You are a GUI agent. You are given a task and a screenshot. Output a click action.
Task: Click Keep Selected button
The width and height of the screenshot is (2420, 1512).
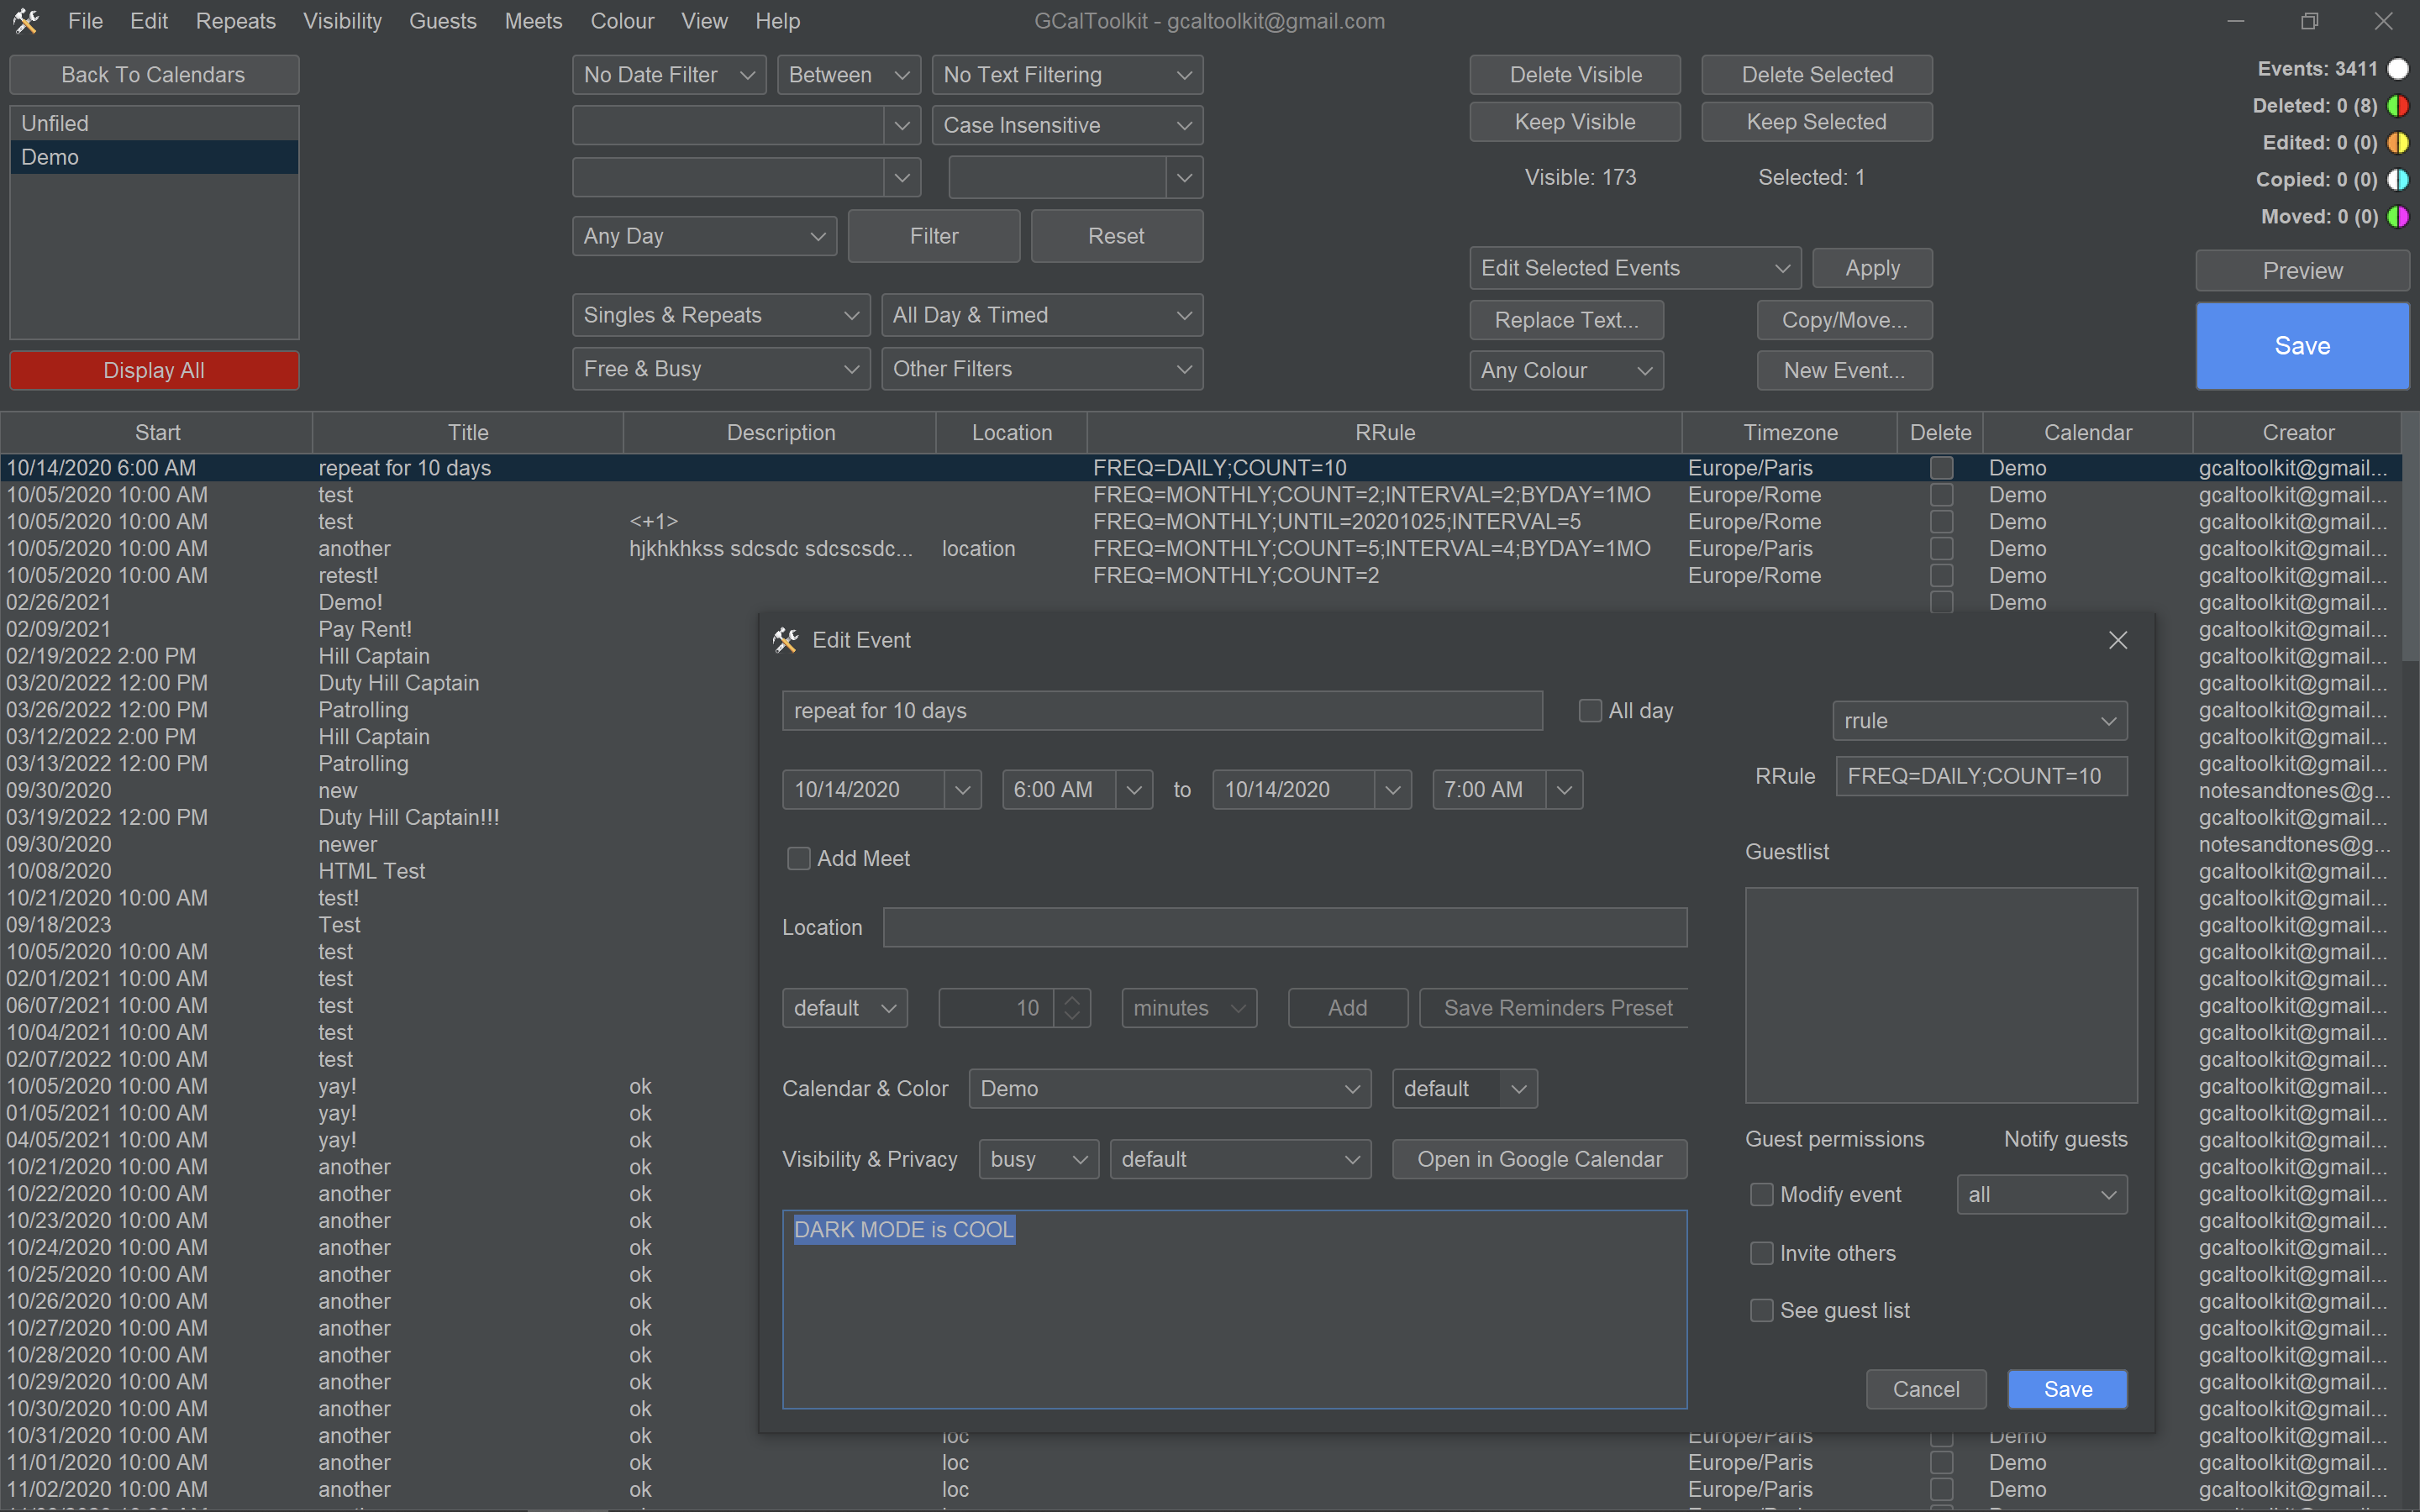coord(1816,122)
